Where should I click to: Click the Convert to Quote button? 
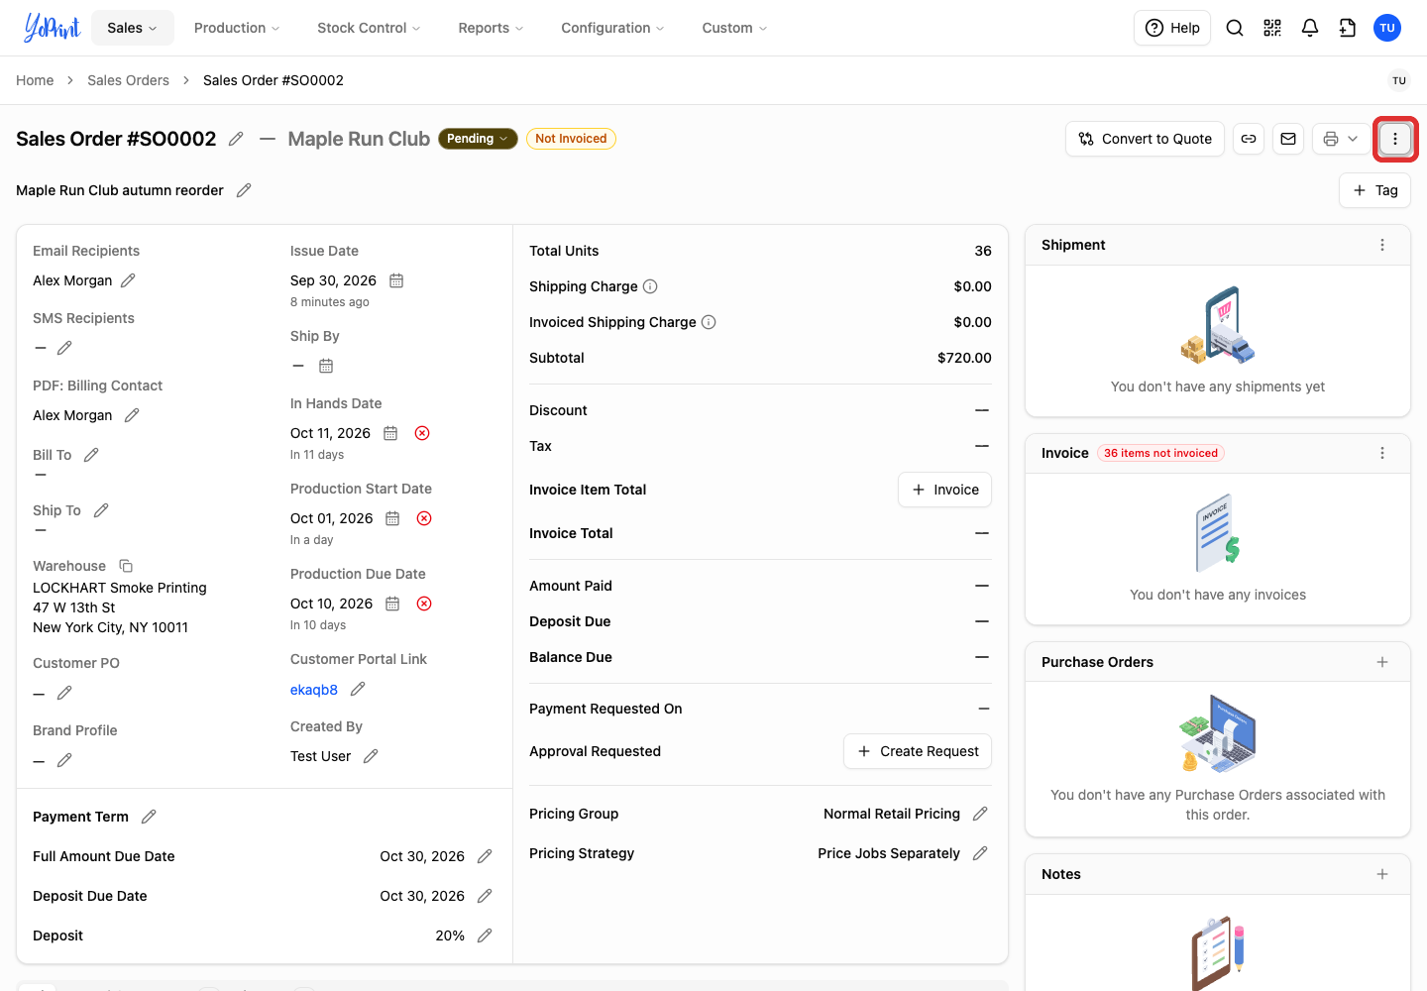[1146, 139]
